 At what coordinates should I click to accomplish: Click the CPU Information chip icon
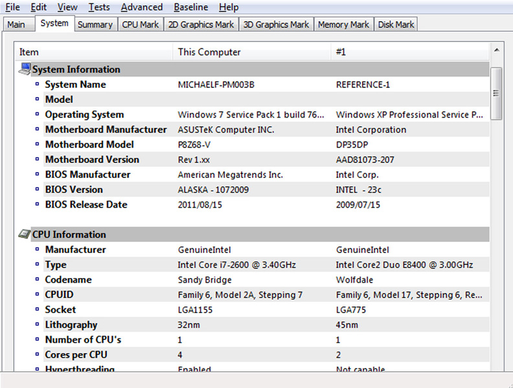(x=24, y=234)
